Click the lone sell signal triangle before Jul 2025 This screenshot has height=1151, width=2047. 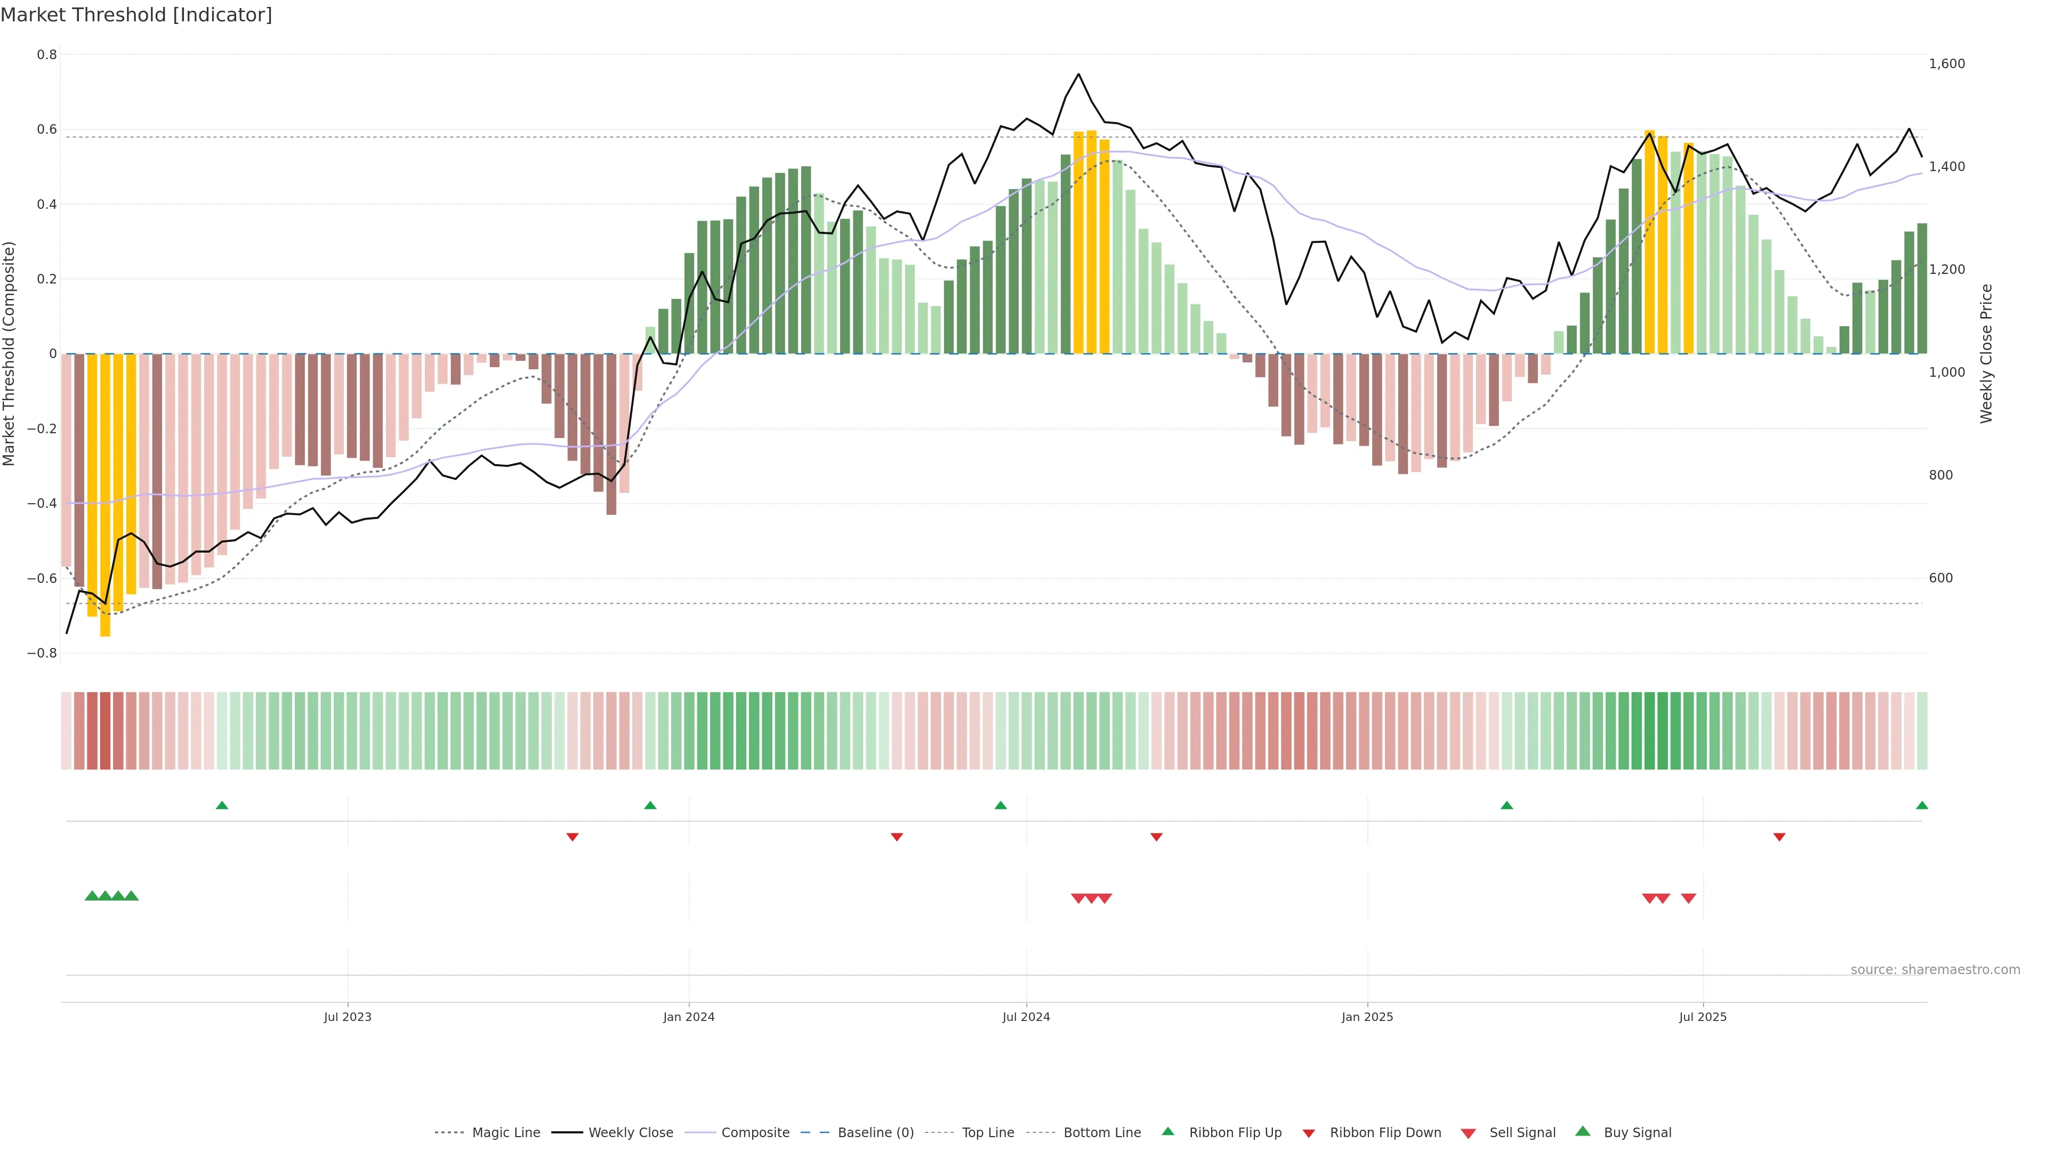tap(1689, 898)
